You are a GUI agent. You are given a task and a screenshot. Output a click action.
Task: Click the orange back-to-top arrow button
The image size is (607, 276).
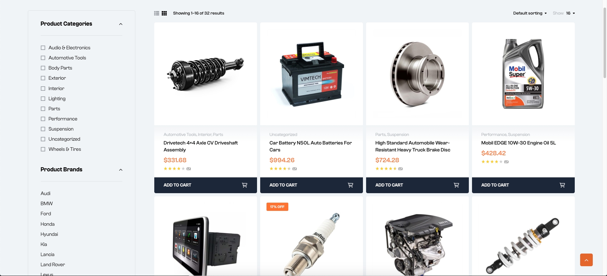pos(586,260)
